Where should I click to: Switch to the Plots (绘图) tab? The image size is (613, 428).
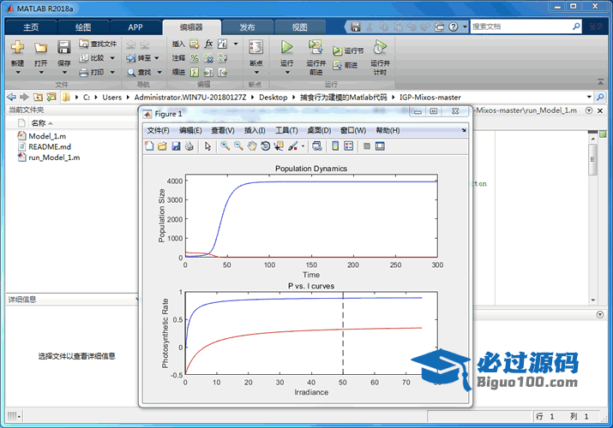tap(83, 27)
